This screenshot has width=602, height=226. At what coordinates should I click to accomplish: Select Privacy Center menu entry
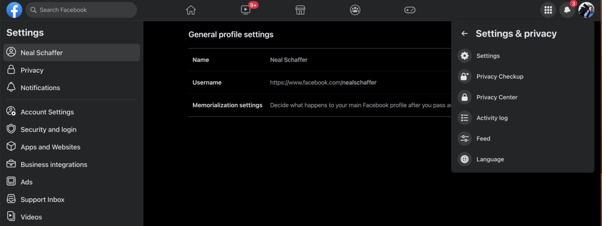click(523, 97)
